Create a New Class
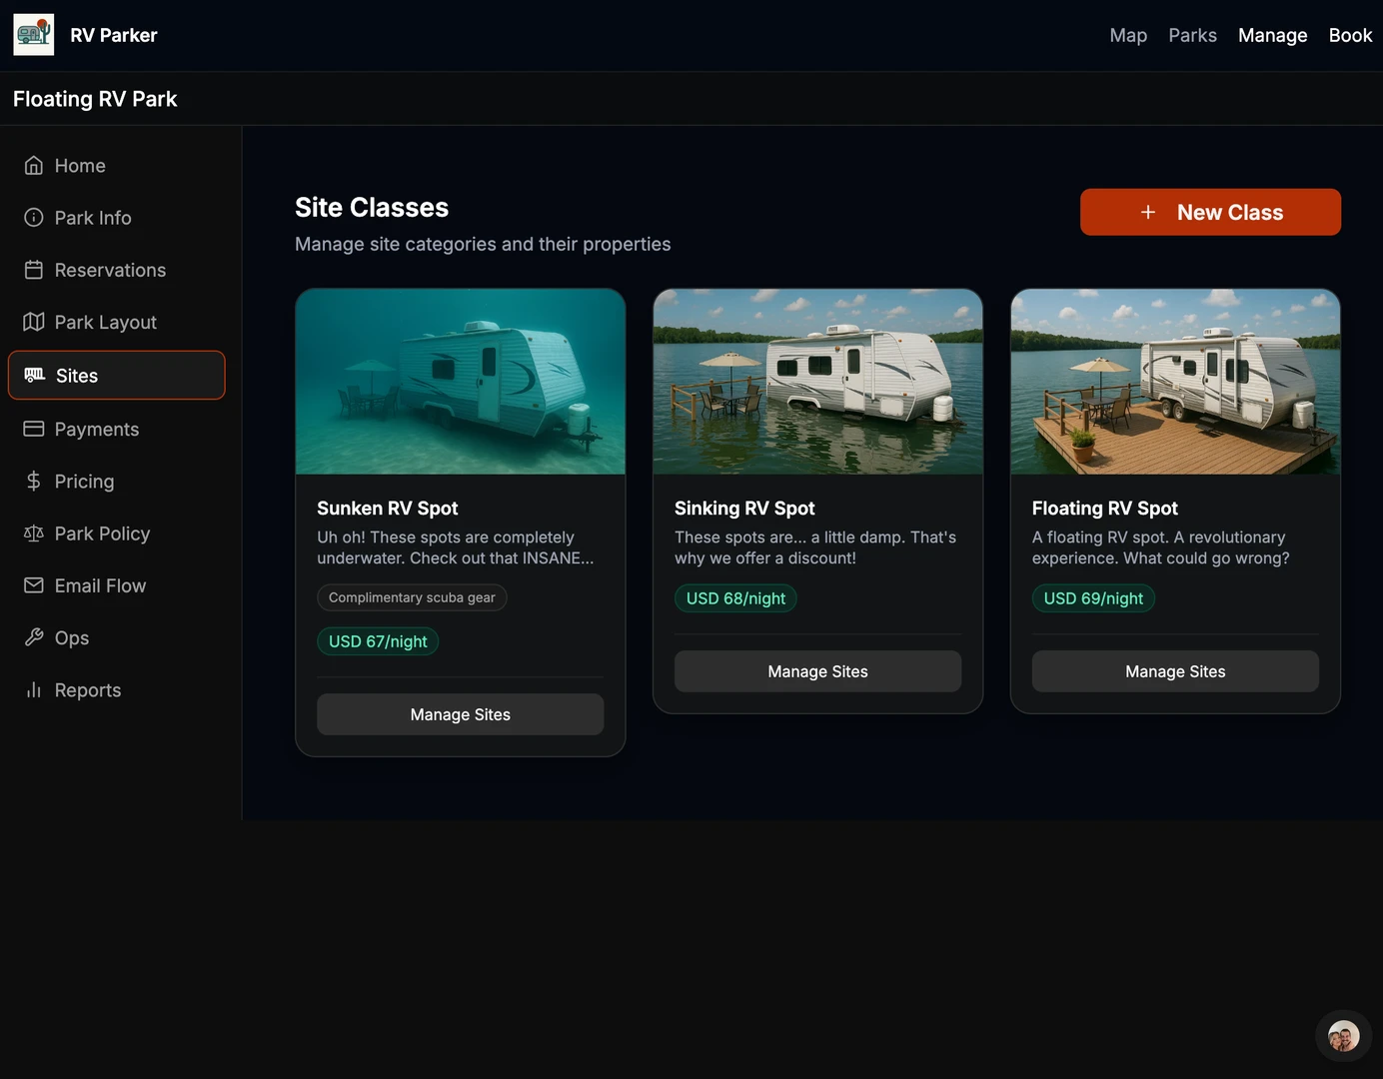 point(1210,213)
